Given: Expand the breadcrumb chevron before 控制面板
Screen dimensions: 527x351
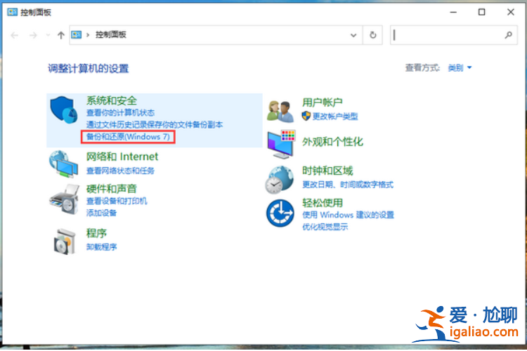Looking at the screenshot, I should click(88, 35).
